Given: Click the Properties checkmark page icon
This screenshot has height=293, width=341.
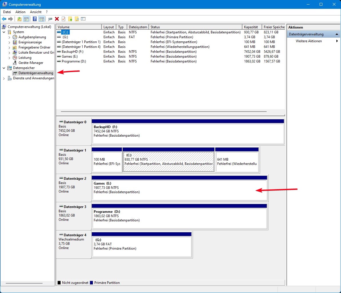Looking at the screenshot, I should coord(63,19).
